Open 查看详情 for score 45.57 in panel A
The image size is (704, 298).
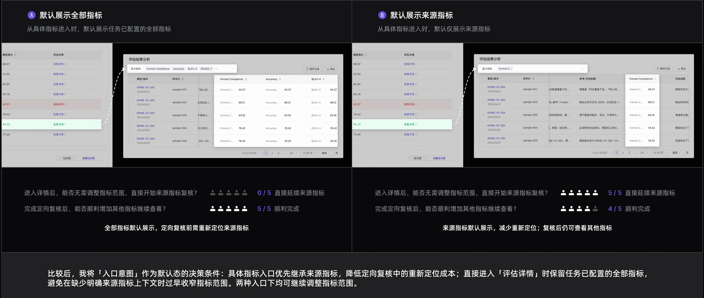(x=60, y=104)
